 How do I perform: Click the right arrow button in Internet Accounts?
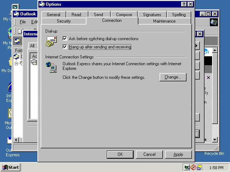pos(197,46)
